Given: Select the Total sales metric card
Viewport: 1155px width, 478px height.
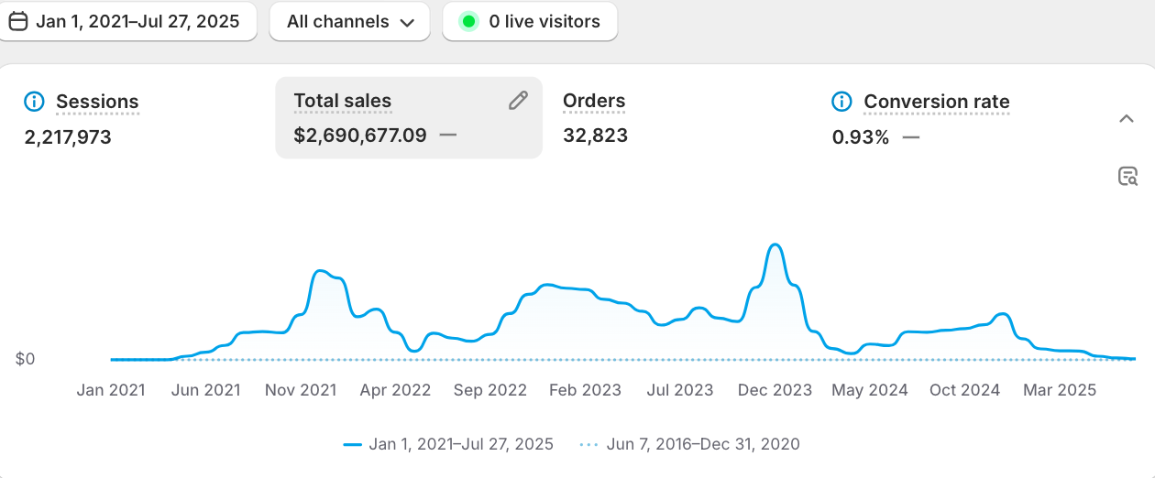Looking at the screenshot, I should (409, 118).
